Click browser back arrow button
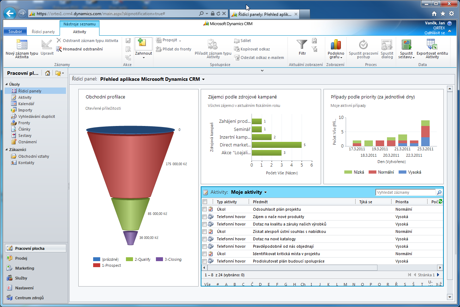460x307 pixels. (x=10, y=14)
